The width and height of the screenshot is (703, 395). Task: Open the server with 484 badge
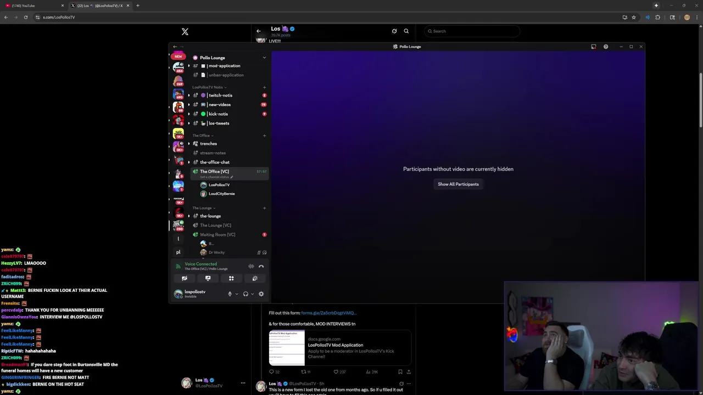coord(178,67)
